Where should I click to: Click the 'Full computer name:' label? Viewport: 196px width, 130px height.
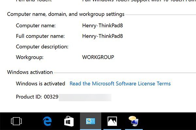(x=40, y=36)
